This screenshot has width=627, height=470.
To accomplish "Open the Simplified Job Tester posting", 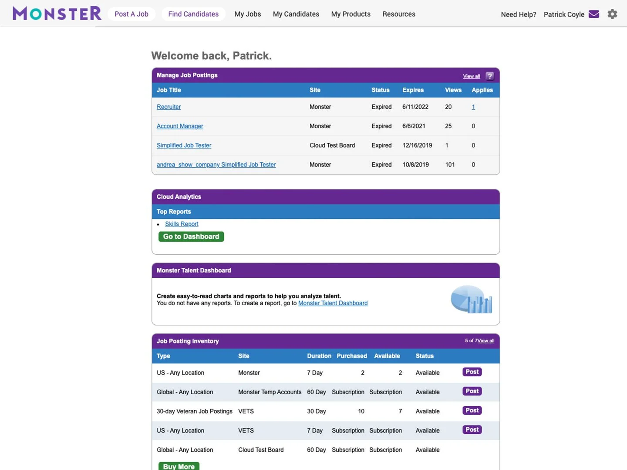I will click(x=184, y=145).
